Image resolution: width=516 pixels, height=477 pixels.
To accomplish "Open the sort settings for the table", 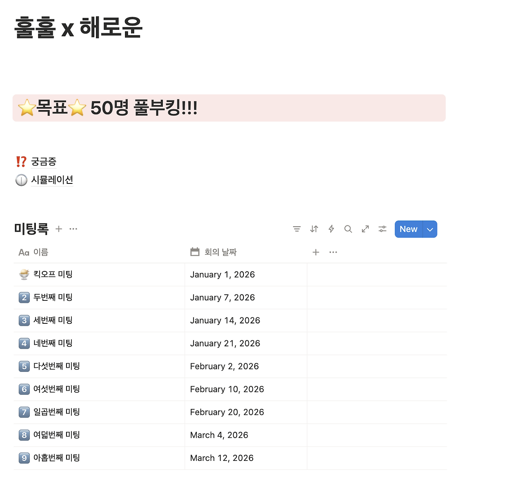I will 314,229.
